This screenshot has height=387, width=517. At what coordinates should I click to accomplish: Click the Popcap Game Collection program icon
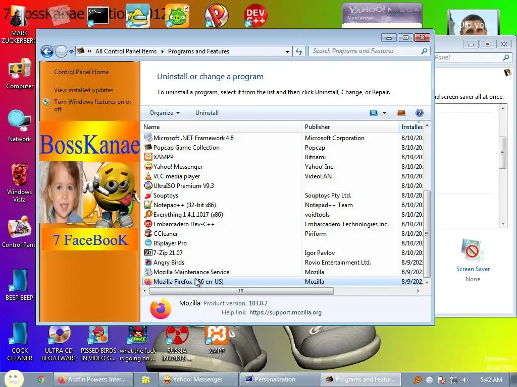[x=148, y=148]
